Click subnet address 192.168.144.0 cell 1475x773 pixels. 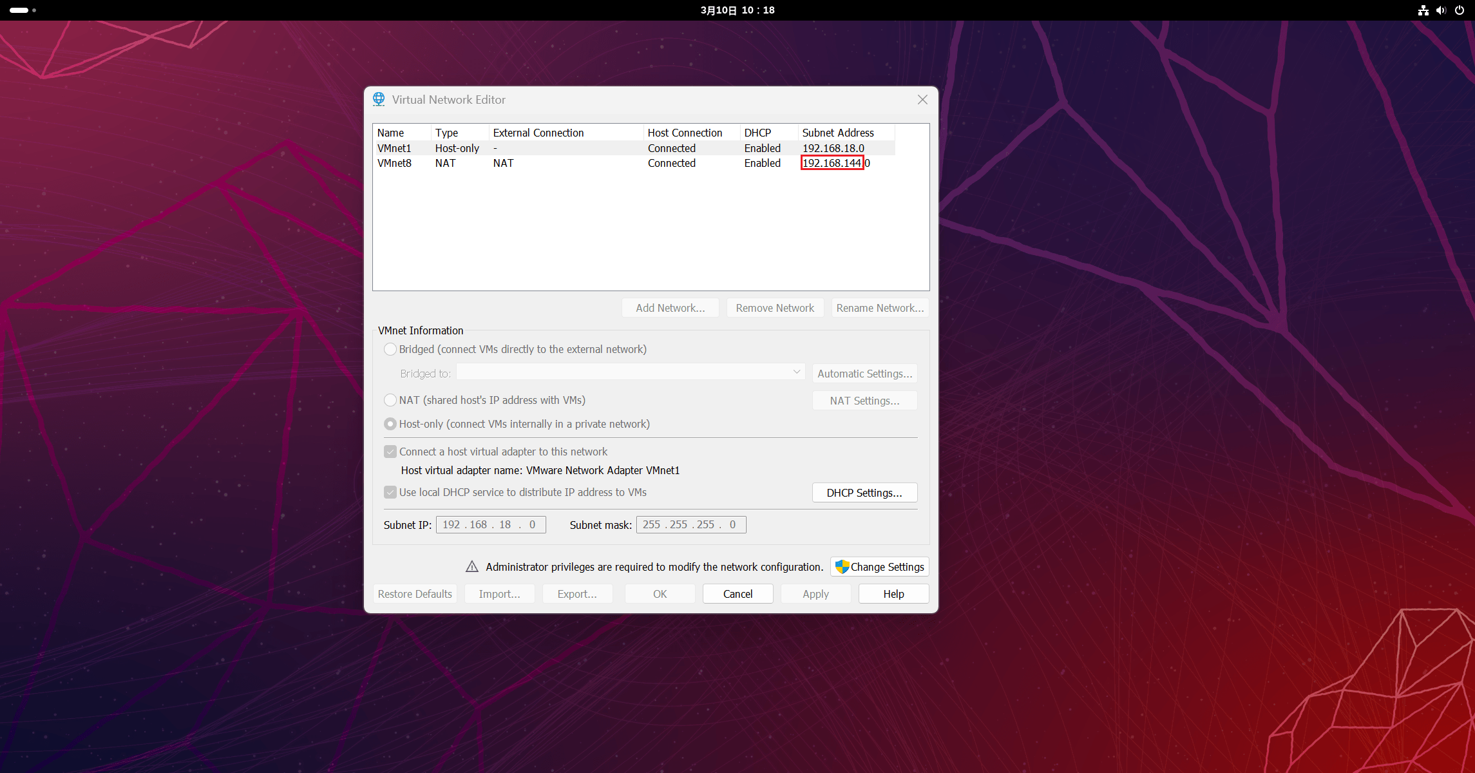coord(836,163)
